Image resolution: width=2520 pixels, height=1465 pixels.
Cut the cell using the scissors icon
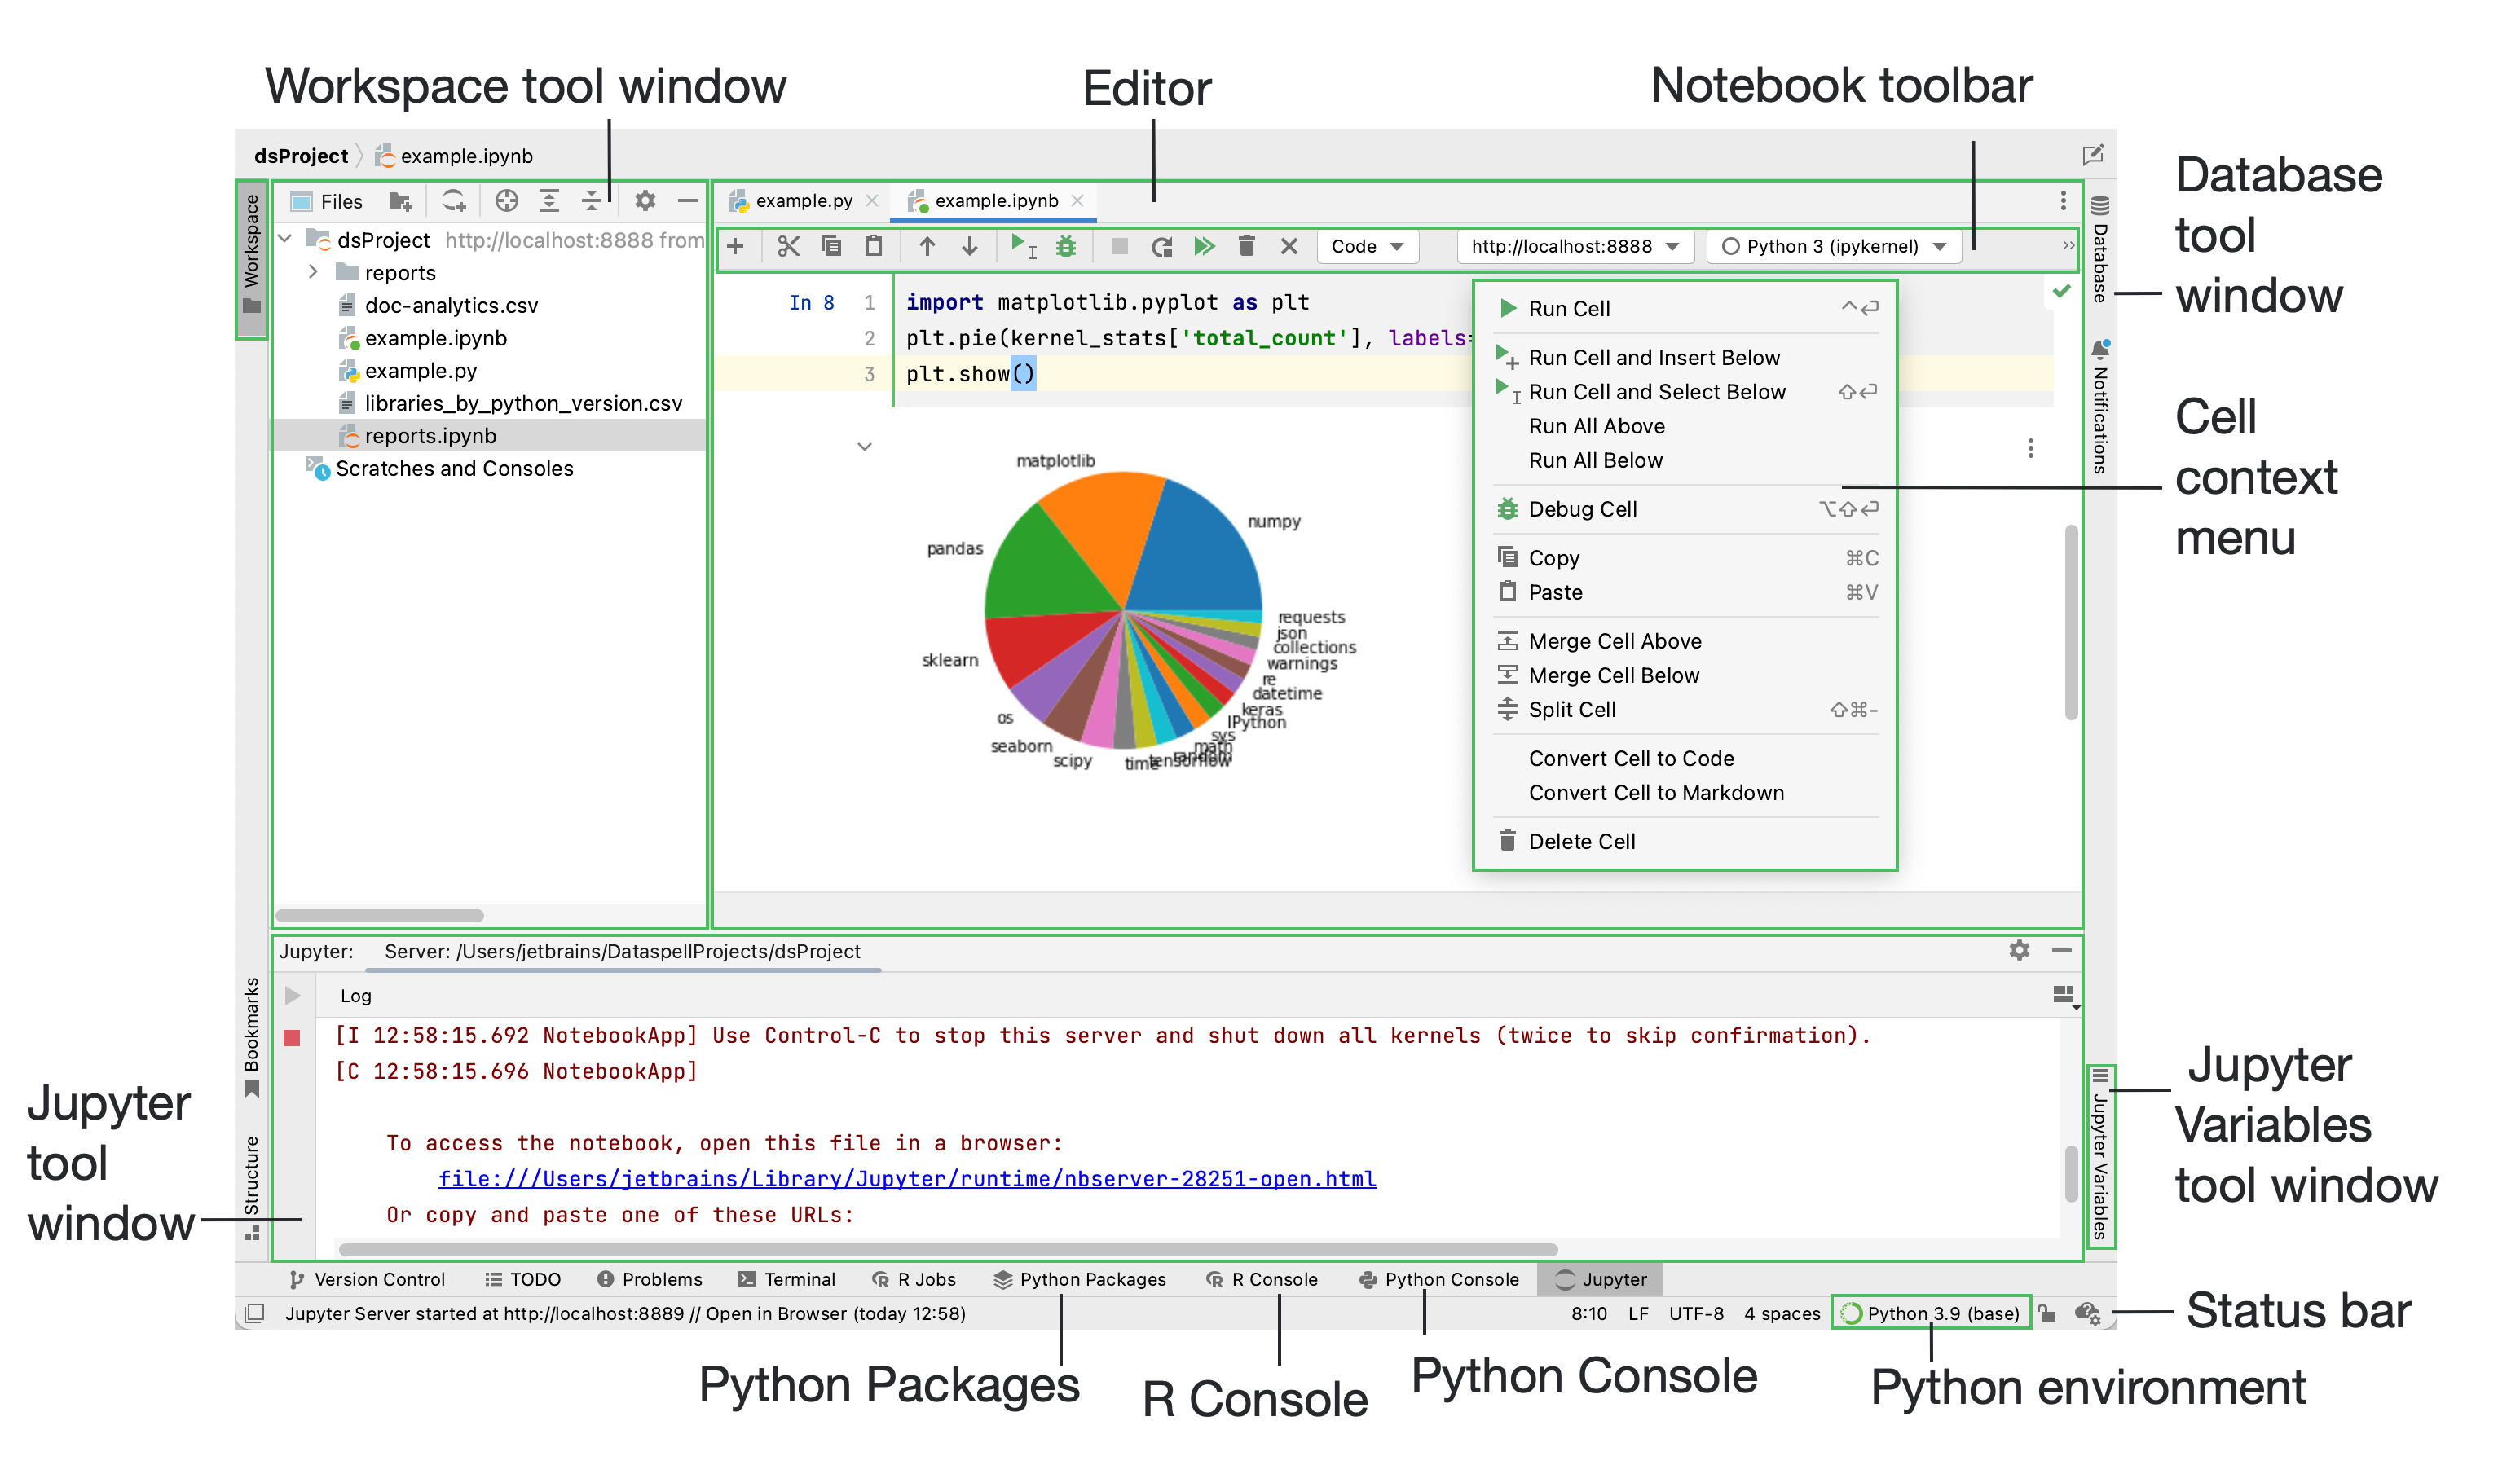(789, 246)
